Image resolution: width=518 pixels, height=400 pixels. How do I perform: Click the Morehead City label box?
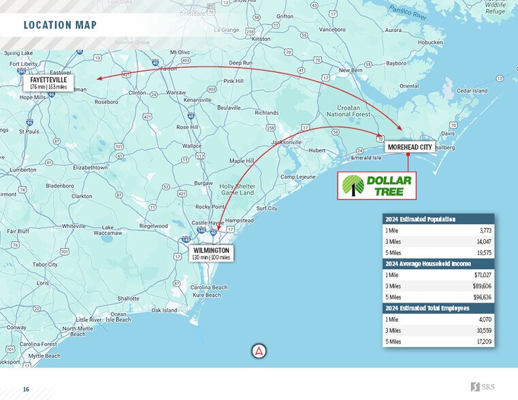pos(408,147)
